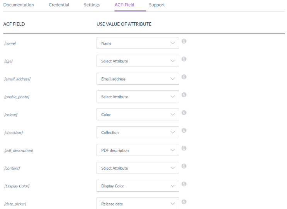Go to the Settings tab

(92, 5)
